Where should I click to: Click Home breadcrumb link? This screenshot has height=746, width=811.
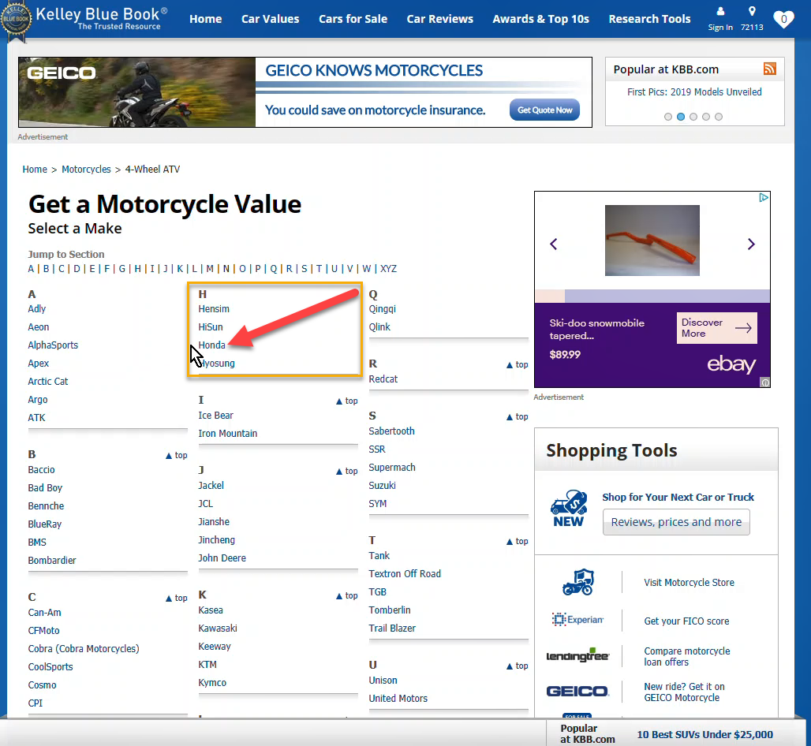pos(35,169)
